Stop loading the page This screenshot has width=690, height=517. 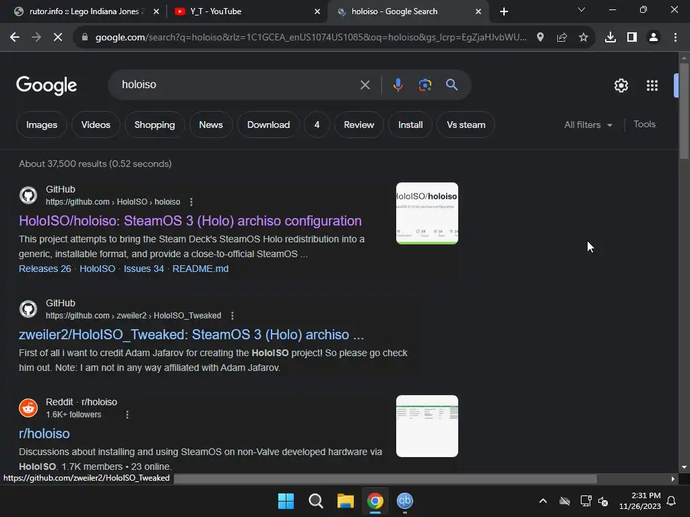58,38
